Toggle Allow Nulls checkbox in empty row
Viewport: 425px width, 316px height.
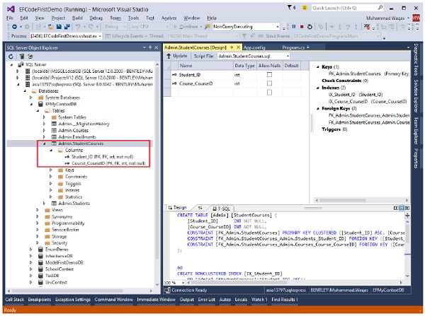[x=269, y=93]
